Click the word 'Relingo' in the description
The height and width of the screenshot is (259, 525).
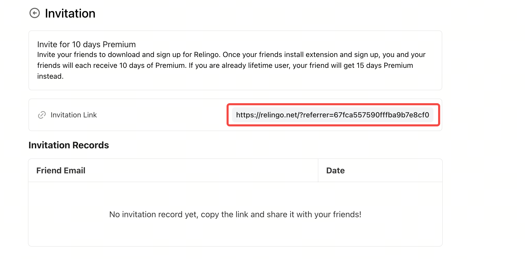206,55
